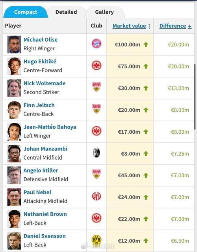Click Nathaniel Brown's Eintracht Frankfurt crest

(96, 218)
